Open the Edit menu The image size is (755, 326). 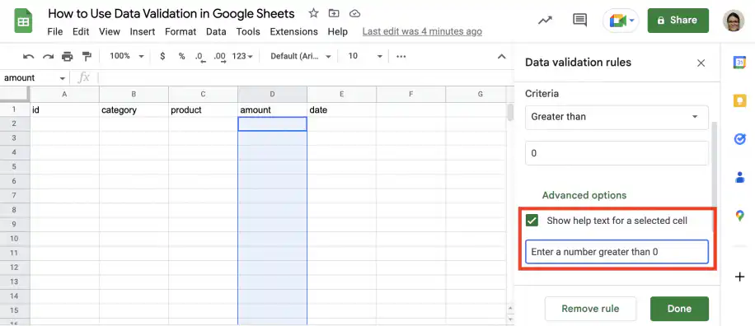(x=81, y=32)
